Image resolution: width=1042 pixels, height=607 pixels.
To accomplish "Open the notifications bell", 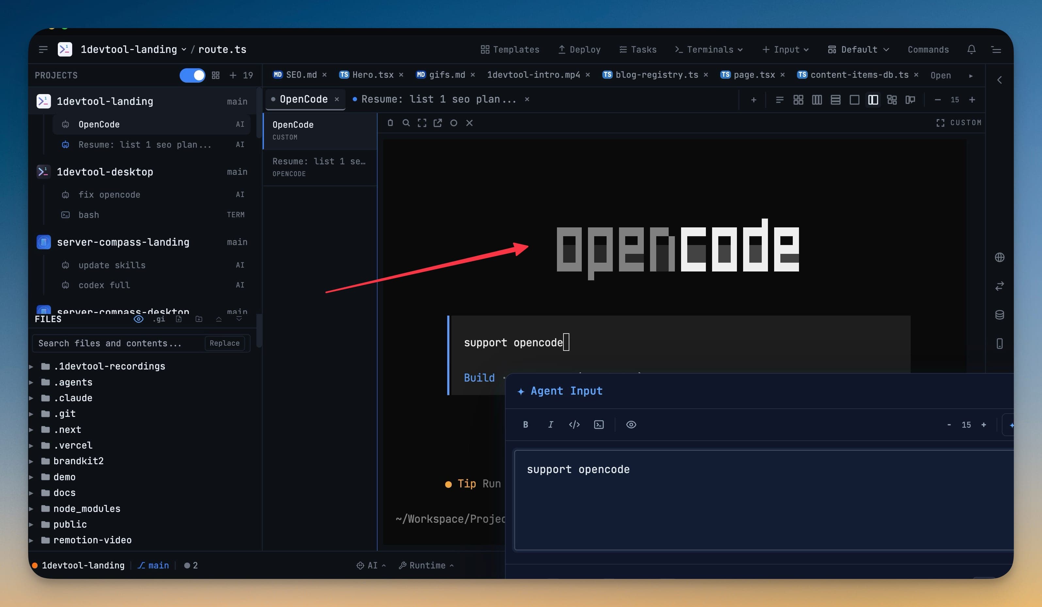I will [971, 50].
